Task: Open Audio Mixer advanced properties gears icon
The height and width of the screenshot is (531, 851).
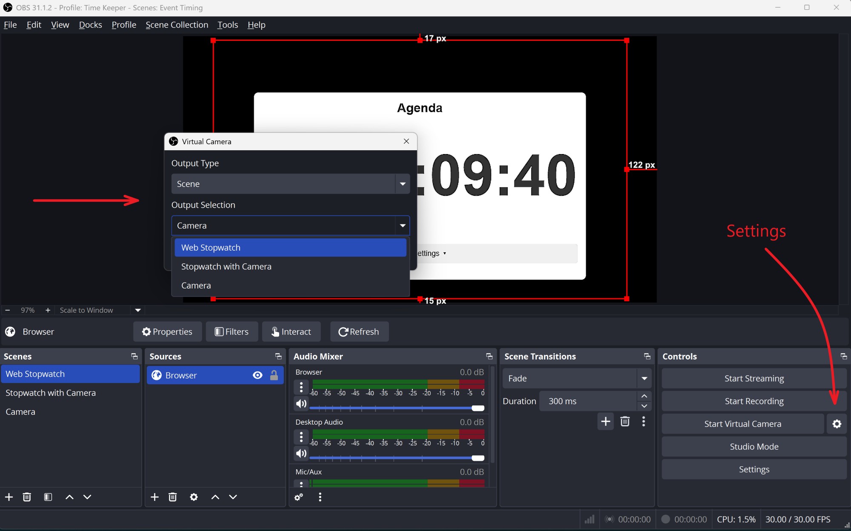Action: (299, 497)
